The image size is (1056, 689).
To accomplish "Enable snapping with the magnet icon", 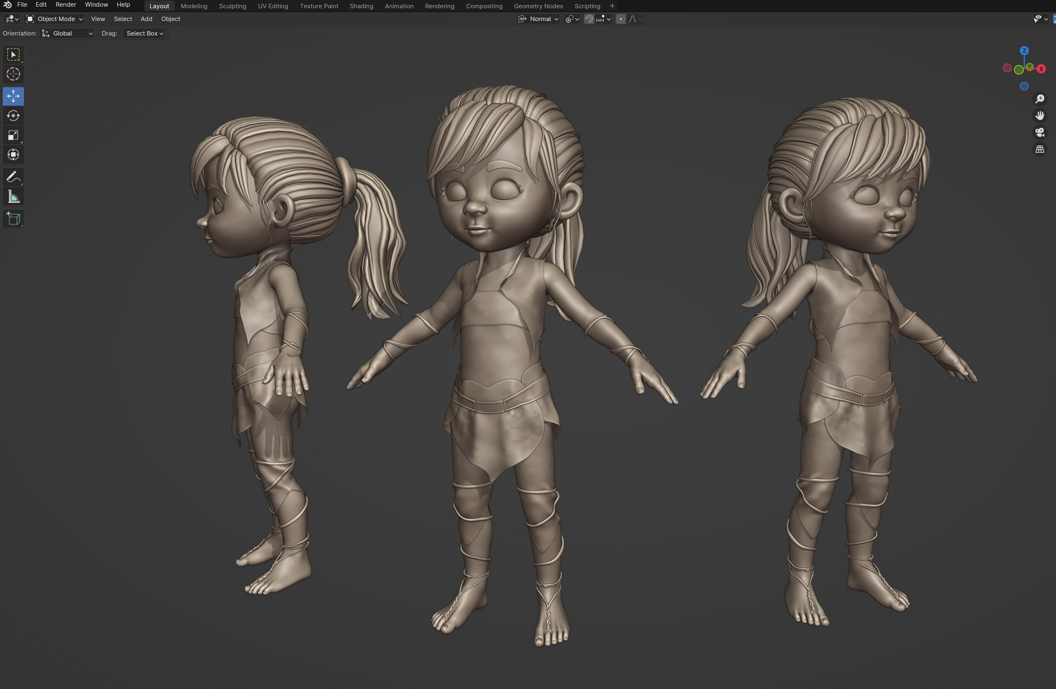I will [589, 18].
